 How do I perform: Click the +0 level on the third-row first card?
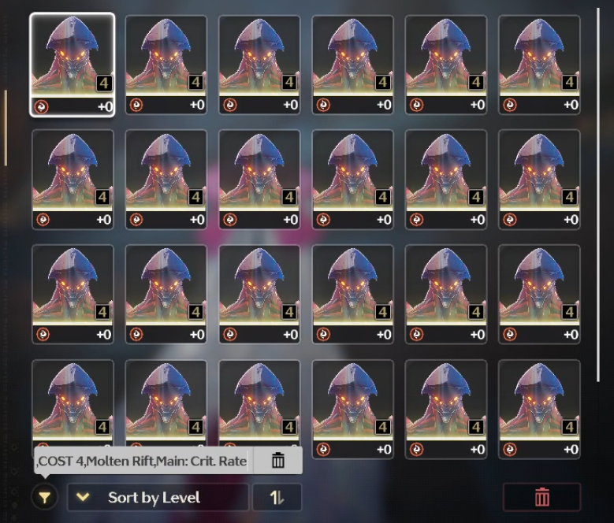(x=104, y=335)
